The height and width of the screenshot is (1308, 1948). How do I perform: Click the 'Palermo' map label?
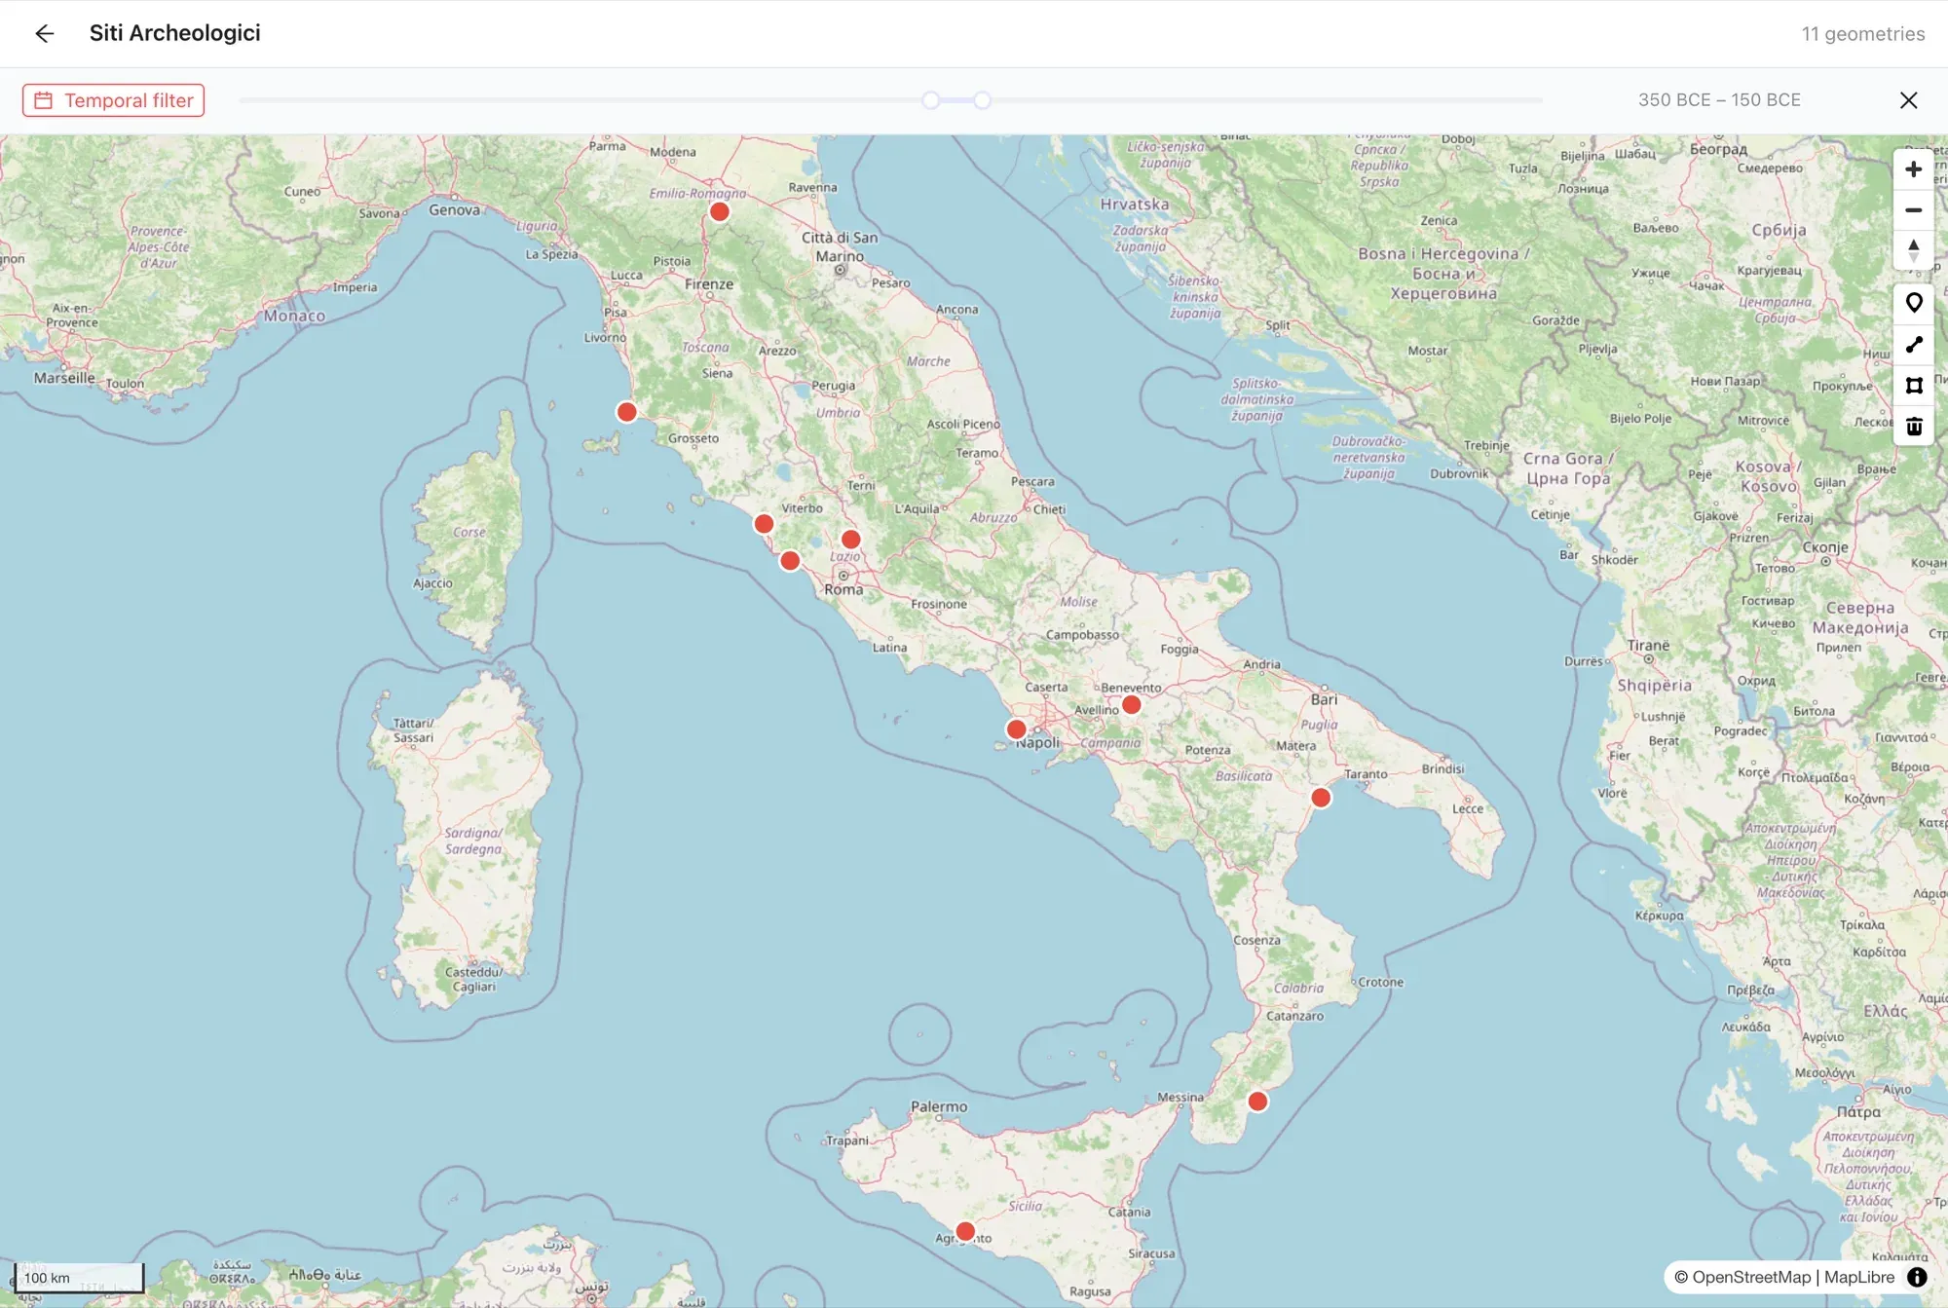tap(939, 1106)
